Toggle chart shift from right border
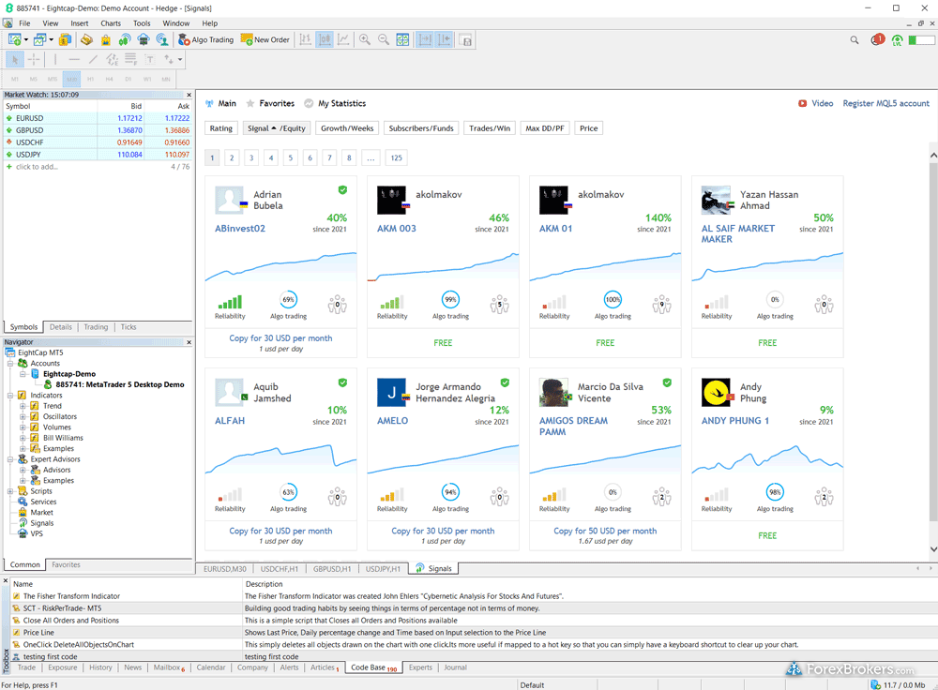Screen dimensions: 938x690 (x=424, y=39)
